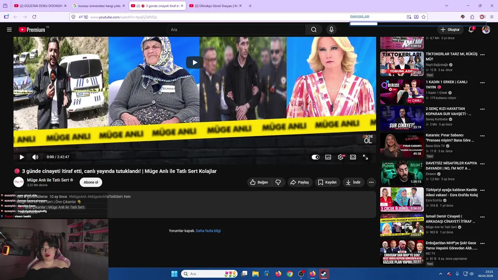Like the video with Beğen
The width and height of the screenshot is (498, 280).
click(259, 182)
